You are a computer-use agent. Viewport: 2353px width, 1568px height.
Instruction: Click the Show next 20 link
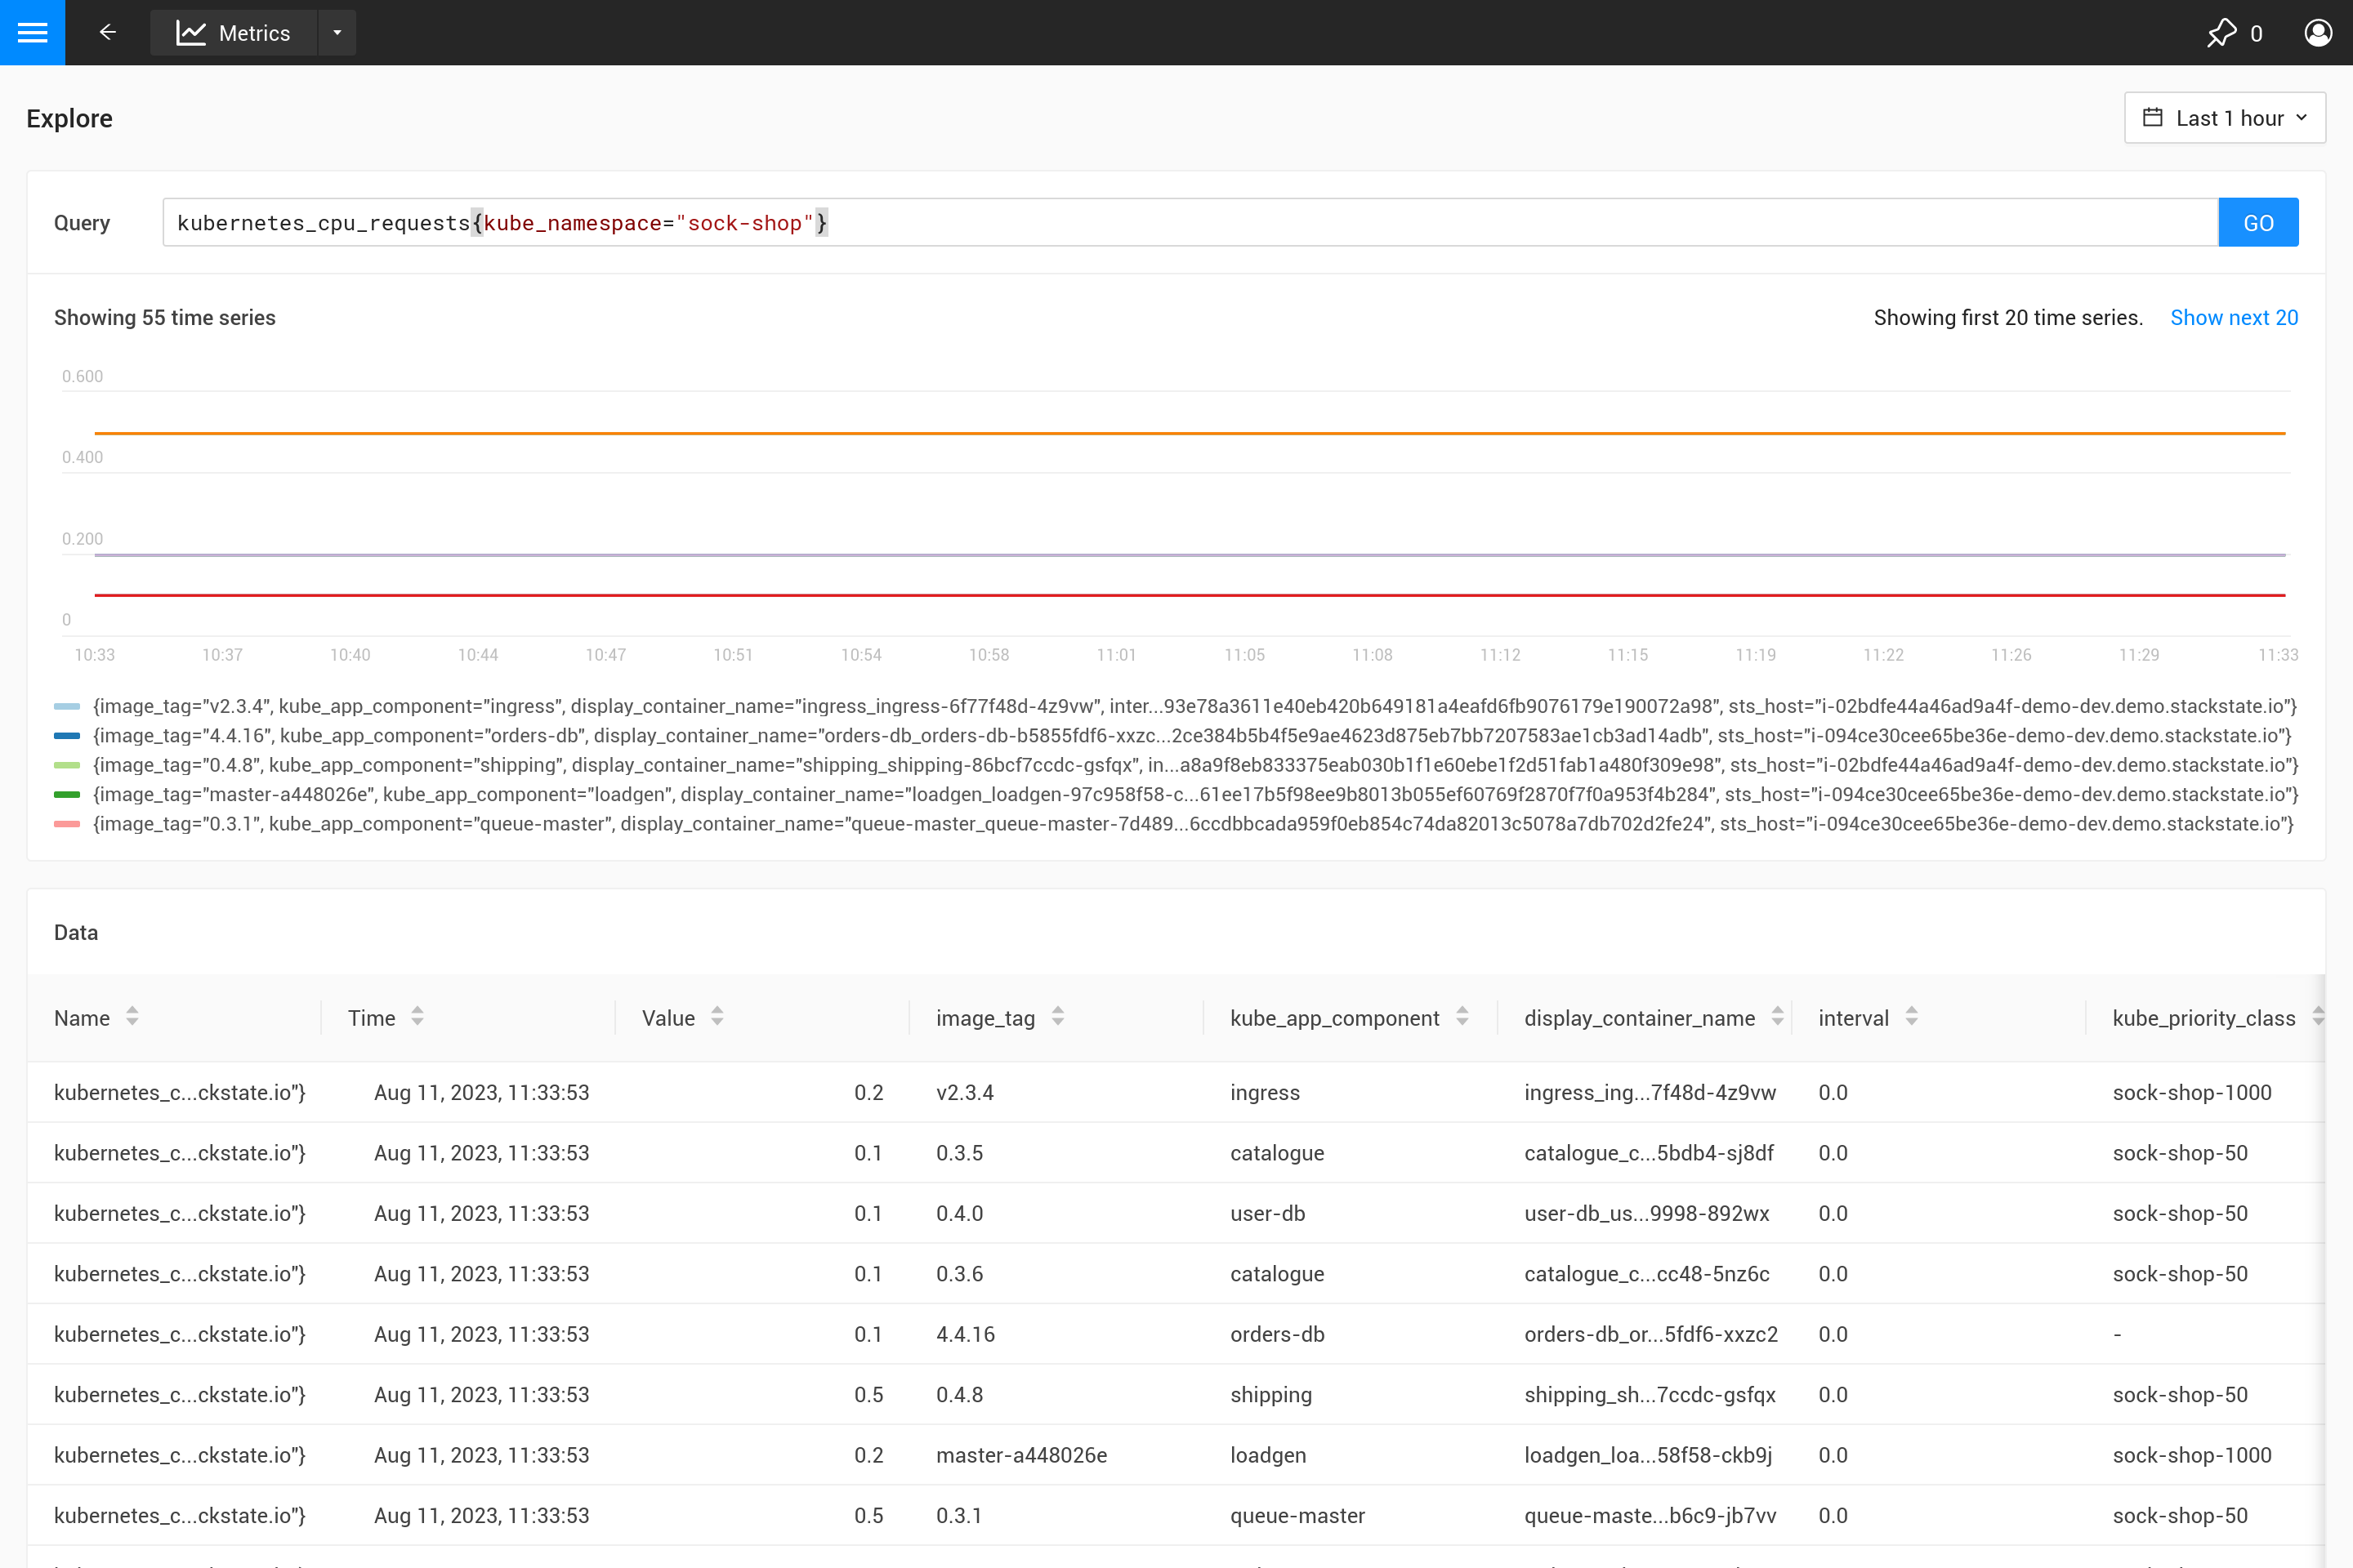pos(2234,317)
